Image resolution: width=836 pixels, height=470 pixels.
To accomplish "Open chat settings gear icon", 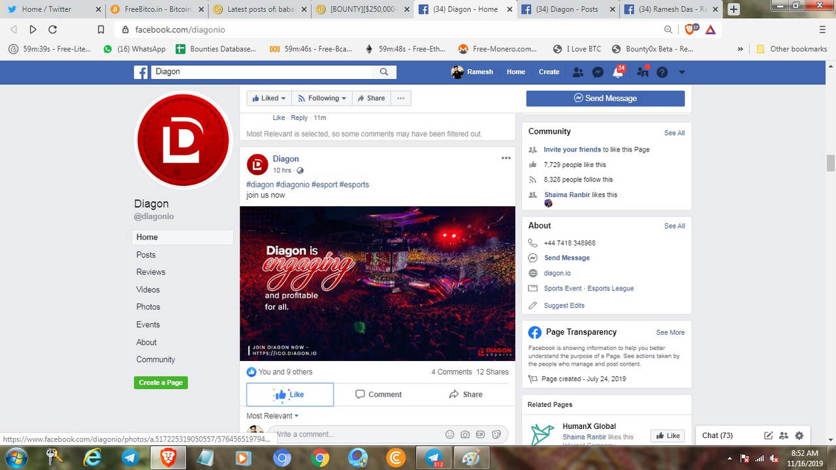I will [x=799, y=435].
